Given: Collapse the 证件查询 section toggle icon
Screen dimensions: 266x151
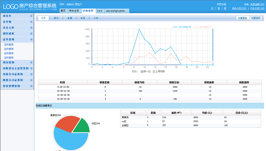Looking at the screenshot, I should pos(31,39).
